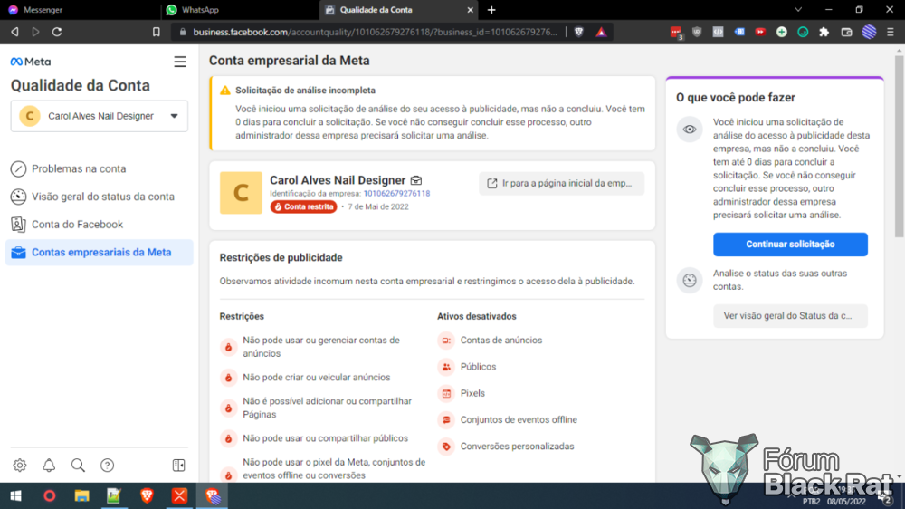The width and height of the screenshot is (905, 509).
Task: Select Contas empresariais da Meta
Action: click(x=100, y=253)
